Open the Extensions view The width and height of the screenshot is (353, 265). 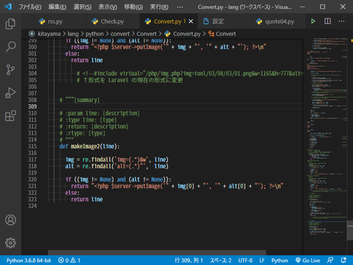coord(11,116)
